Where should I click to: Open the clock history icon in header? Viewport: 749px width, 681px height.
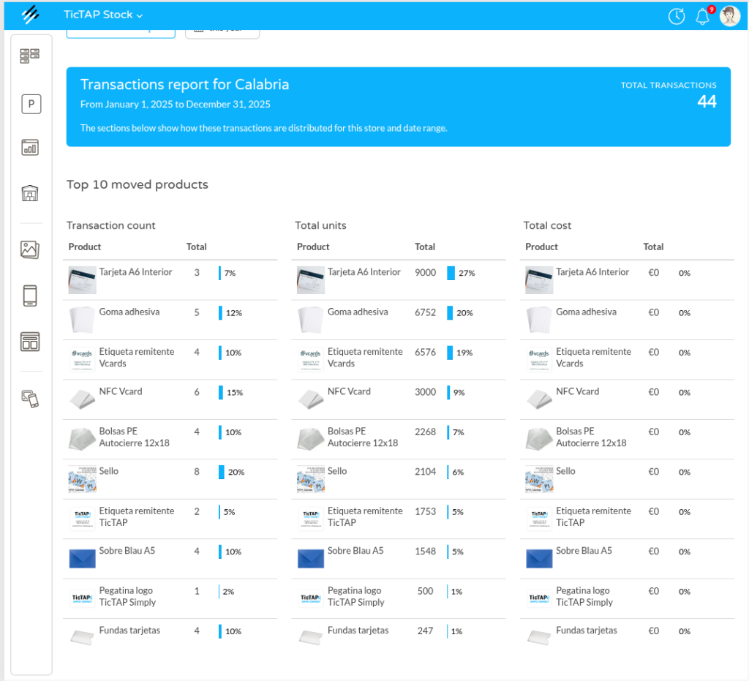coord(677,15)
